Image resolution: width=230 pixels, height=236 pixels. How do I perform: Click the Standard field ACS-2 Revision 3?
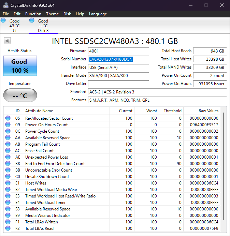point(157,92)
